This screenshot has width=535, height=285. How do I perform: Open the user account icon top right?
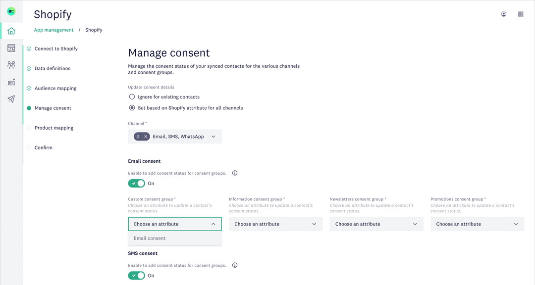503,14
